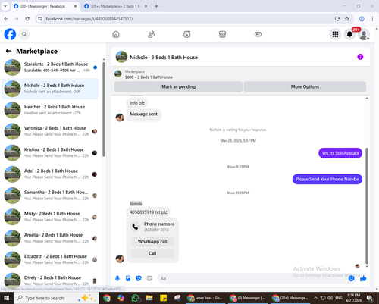Open the Gaming controller icon in top navigation
The height and width of the screenshot is (304, 379).
tap(258, 34)
